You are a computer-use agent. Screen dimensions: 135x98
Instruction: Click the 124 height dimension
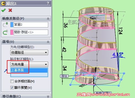(x=120, y=31)
